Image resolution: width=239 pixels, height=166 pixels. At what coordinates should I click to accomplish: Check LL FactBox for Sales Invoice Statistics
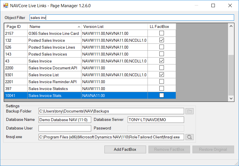[x=161, y=89]
